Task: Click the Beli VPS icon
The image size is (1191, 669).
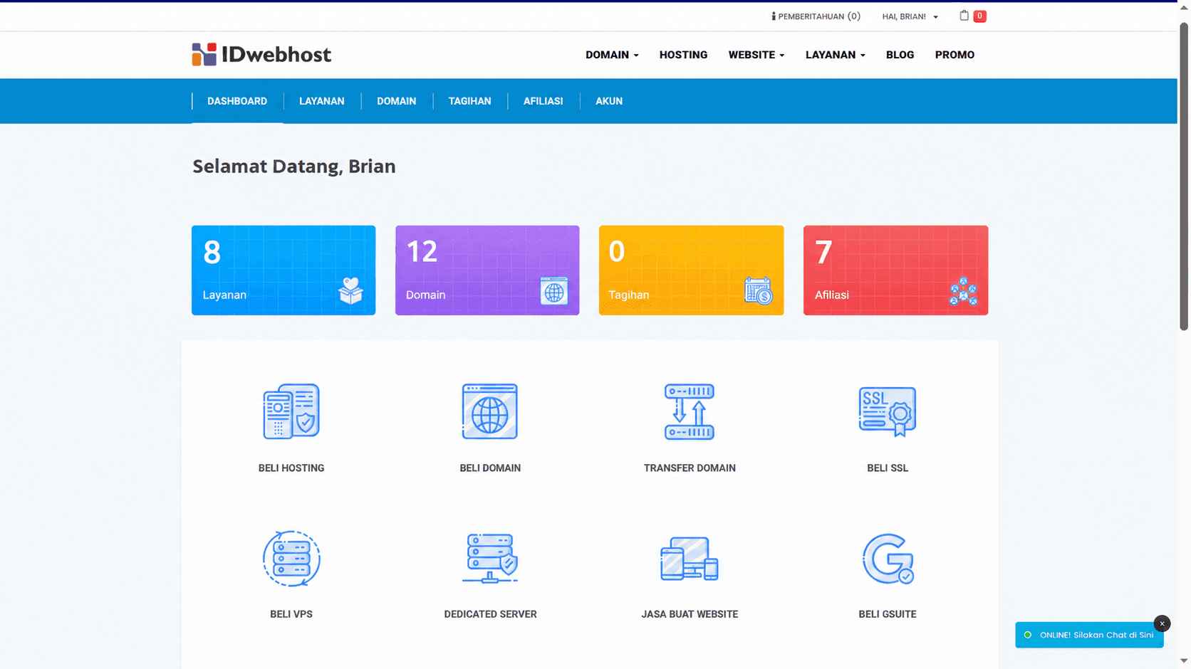Action: point(291,559)
